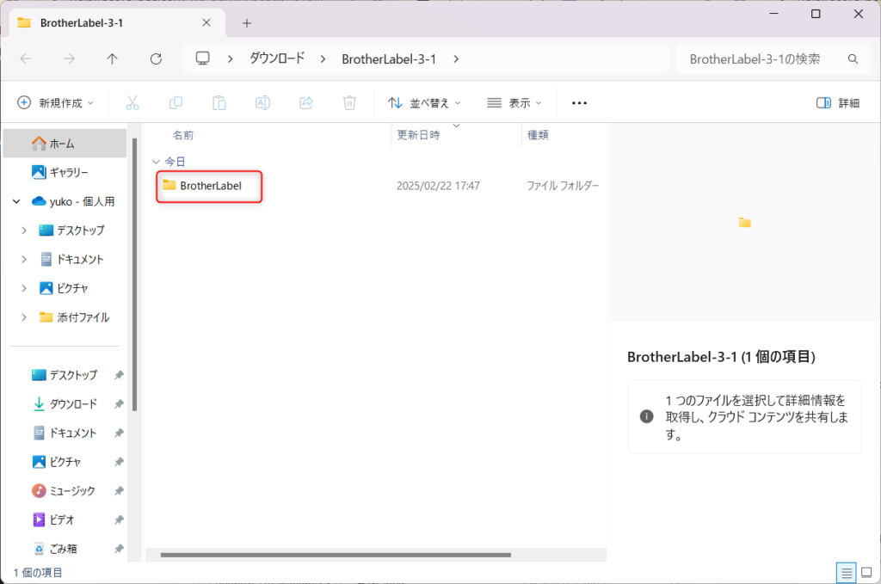
Task: Open ホーム in navigation pane
Action: (65, 143)
